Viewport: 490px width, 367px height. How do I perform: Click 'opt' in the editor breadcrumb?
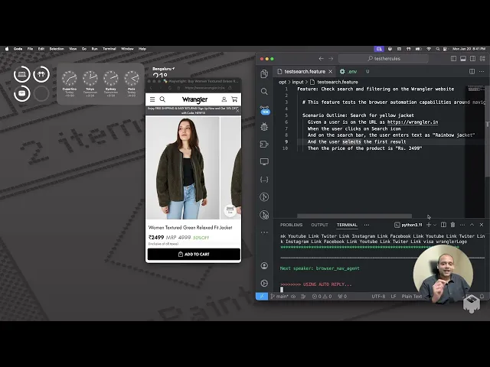[283, 82]
